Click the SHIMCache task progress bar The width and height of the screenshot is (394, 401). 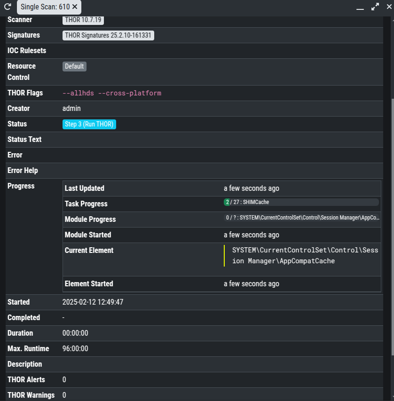301,202
